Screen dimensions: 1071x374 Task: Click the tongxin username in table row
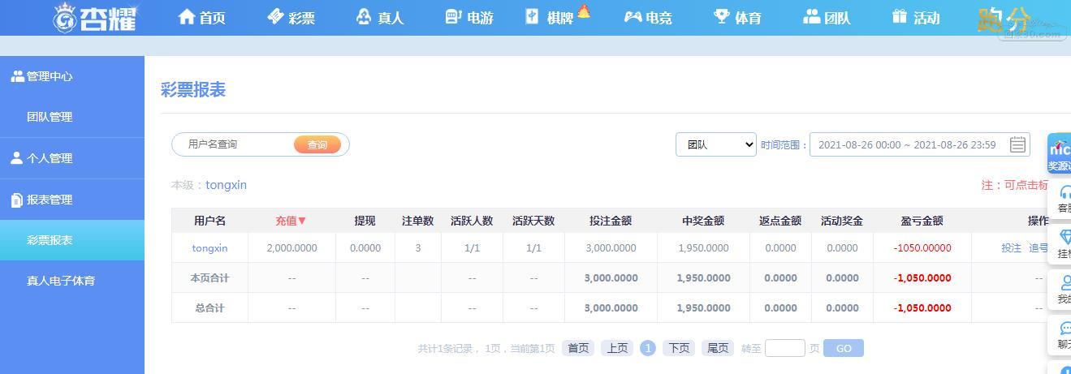tap(209, 248)
